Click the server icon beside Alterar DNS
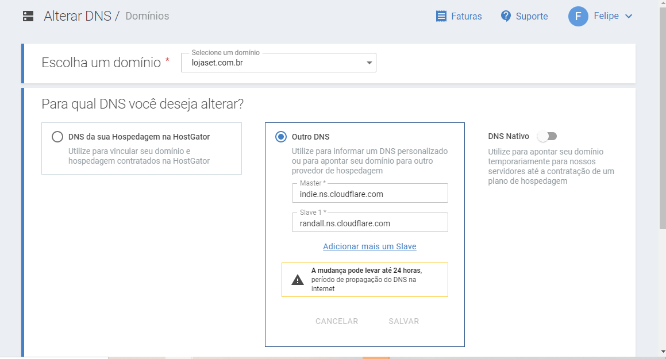 coord(28,16)
